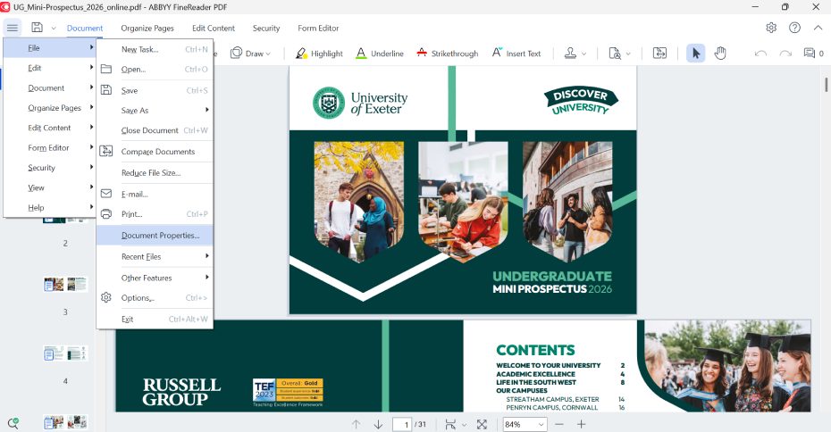Viewport: 831px width, 432px height.
Task: Select the Strikethrough tool
Action: [x=447, y=54]
